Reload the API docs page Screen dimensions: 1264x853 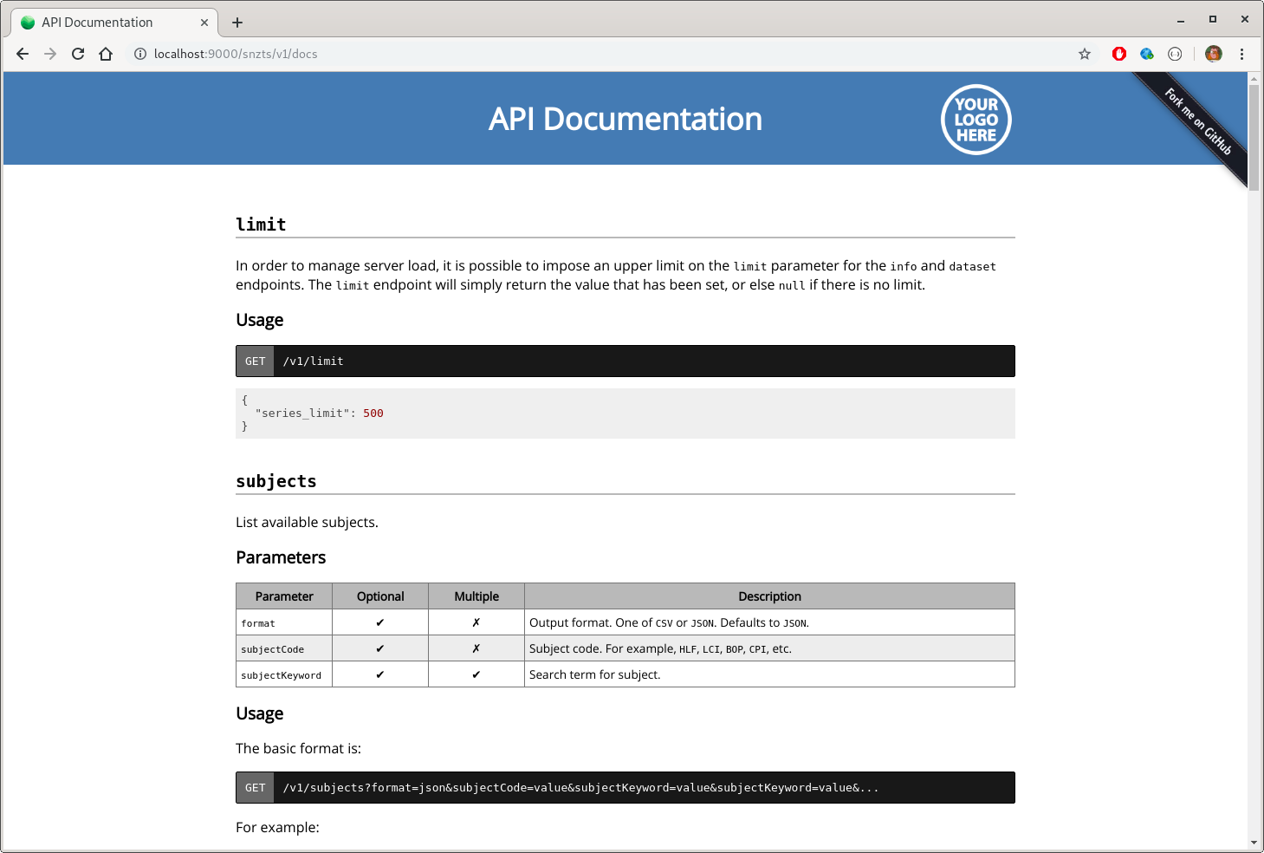(78, 54)
